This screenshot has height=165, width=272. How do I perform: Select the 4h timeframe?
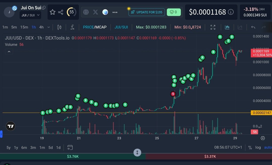tap(41, 27)
